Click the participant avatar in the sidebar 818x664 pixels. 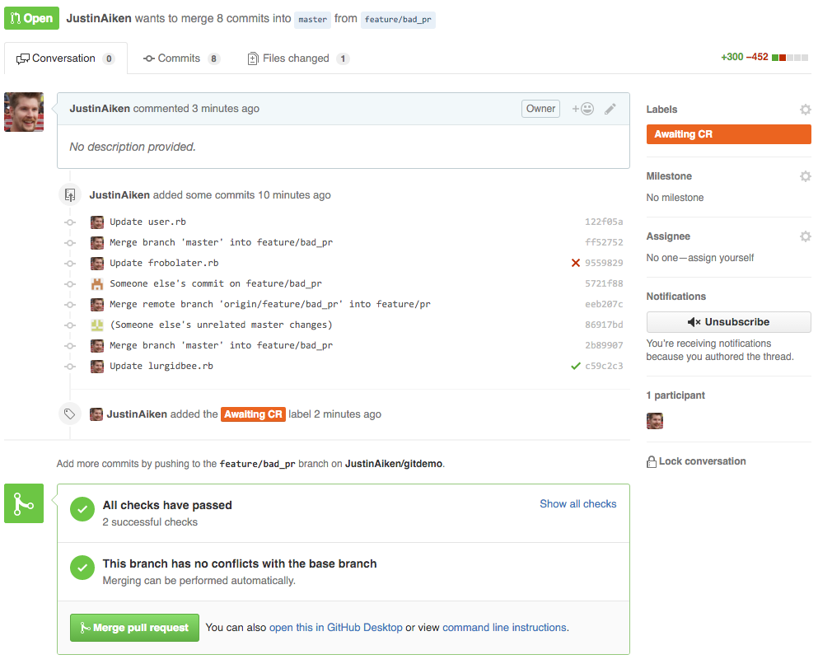[x=655, y=420]
